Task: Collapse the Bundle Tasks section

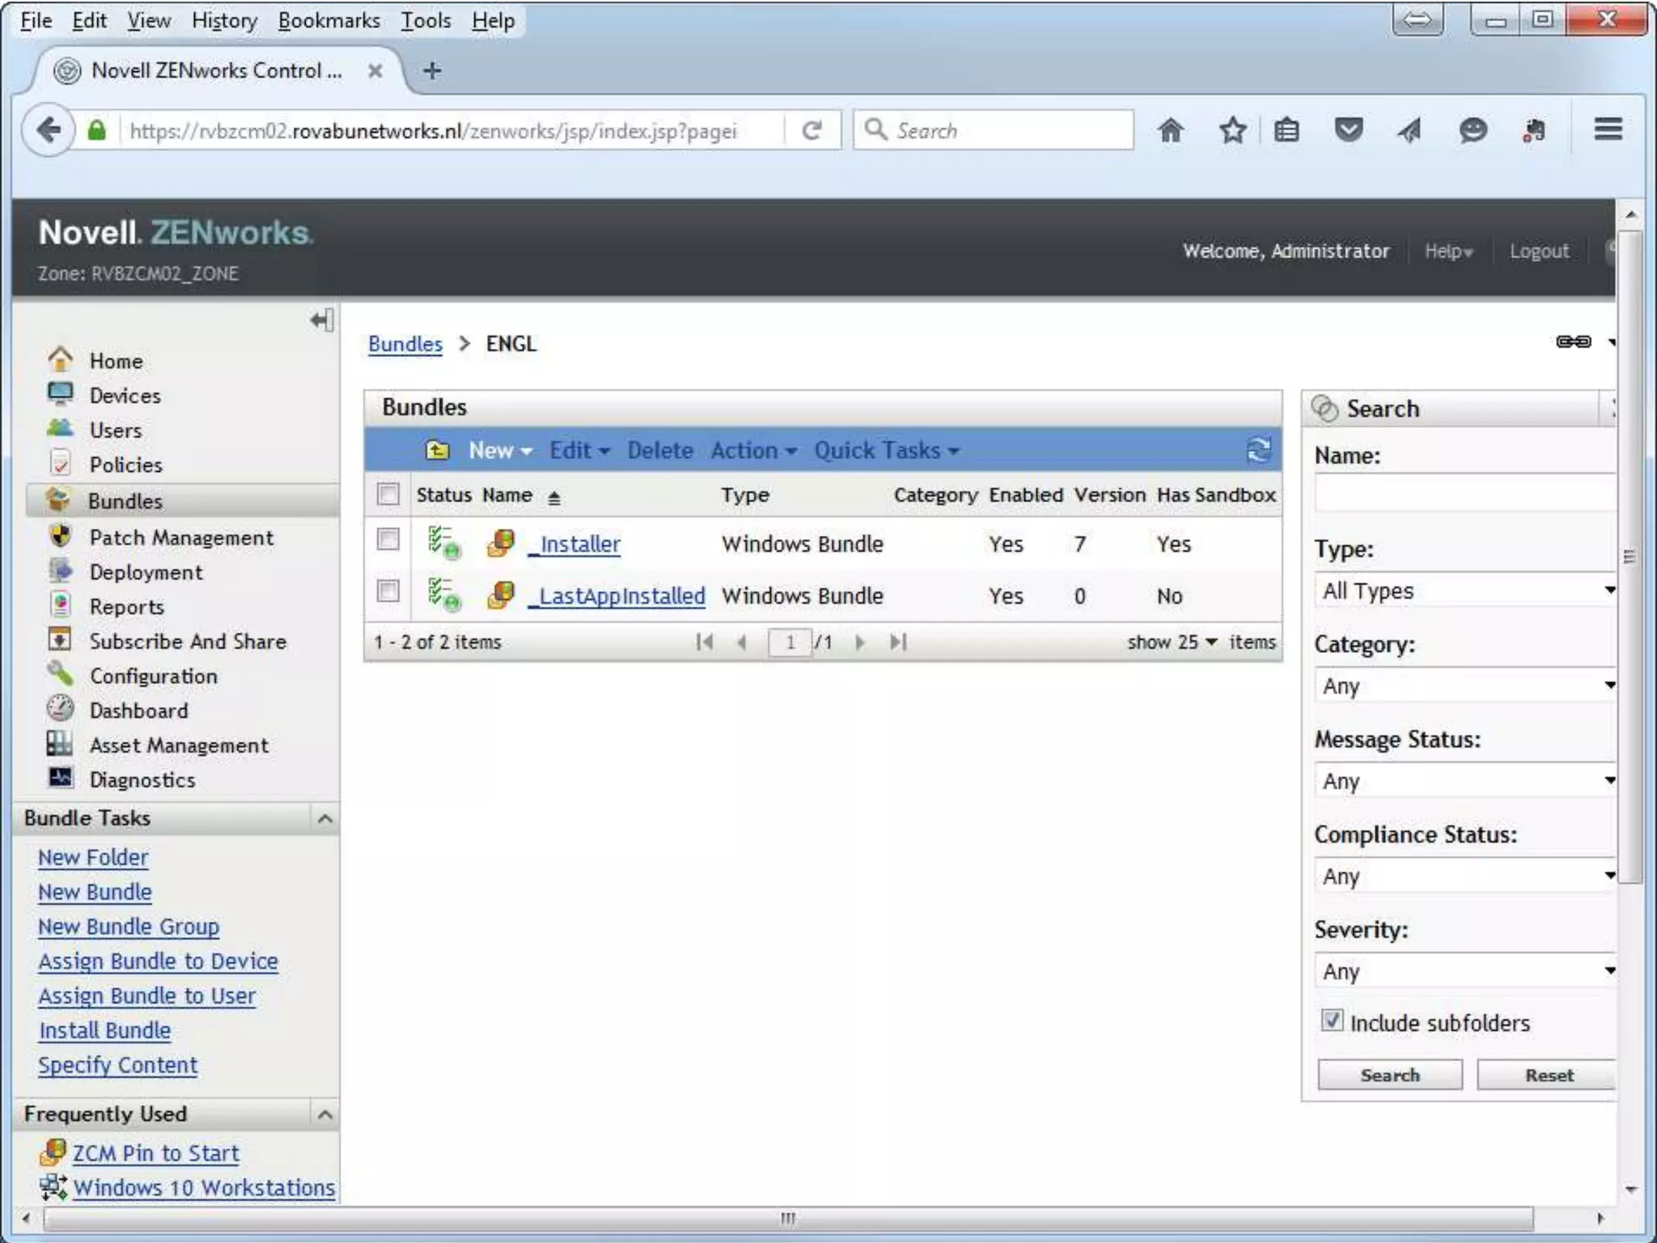Action: (x=324, y=818)
